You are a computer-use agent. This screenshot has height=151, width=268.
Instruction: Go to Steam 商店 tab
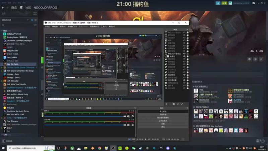14,7
